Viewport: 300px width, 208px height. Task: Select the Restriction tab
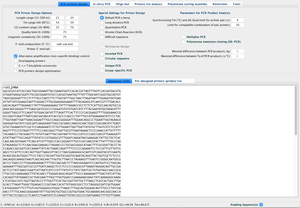[x=220, y=4]
